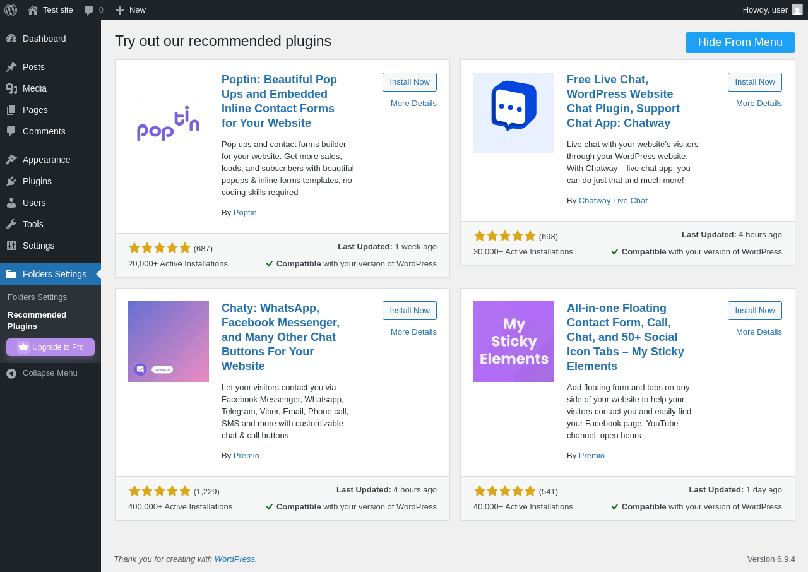Click the Test site home icon
The image size is (808, 572).
pyautogui.click(x=33, y=10)
